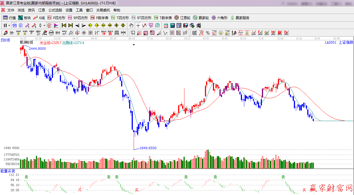
Task: Click the 能量买卖 indicator label
Action: pyautogui.click(x=8, y=171)
